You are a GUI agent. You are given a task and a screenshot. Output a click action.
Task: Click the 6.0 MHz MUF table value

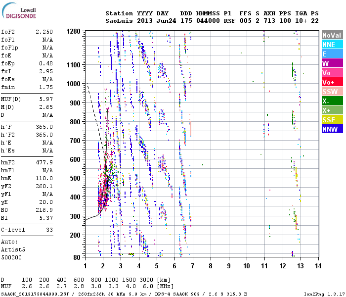148,286
